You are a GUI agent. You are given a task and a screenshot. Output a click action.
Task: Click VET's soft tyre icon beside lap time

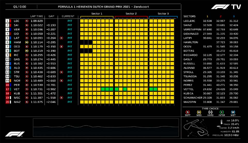pyautogui.click(x=27, y=89)
